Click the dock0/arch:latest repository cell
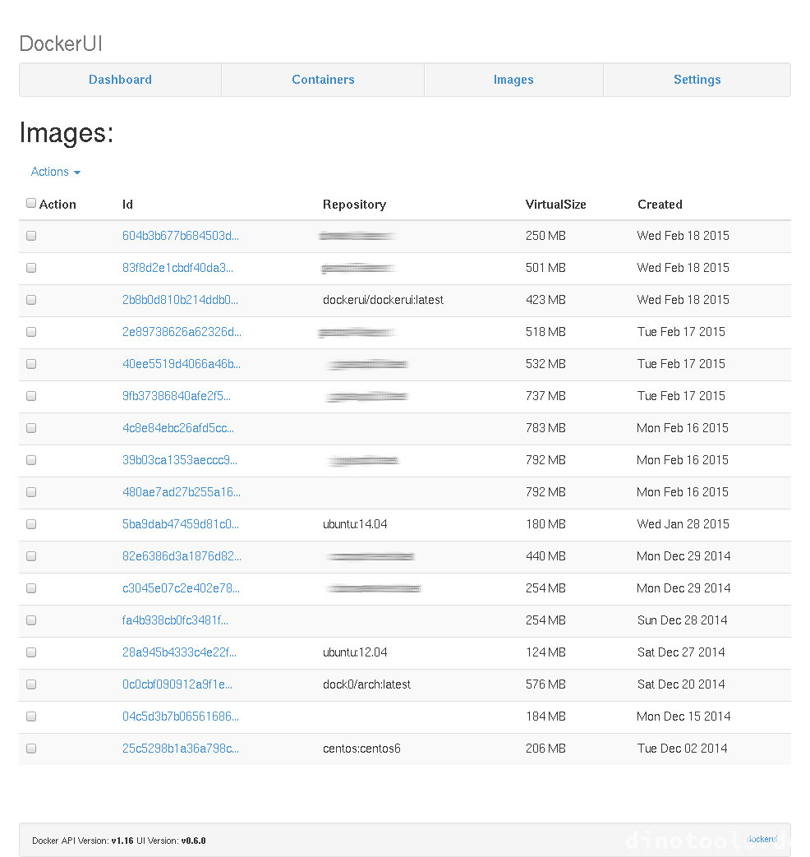The height and width of the screenshot is (857, 810). click(x=366, y=684)
